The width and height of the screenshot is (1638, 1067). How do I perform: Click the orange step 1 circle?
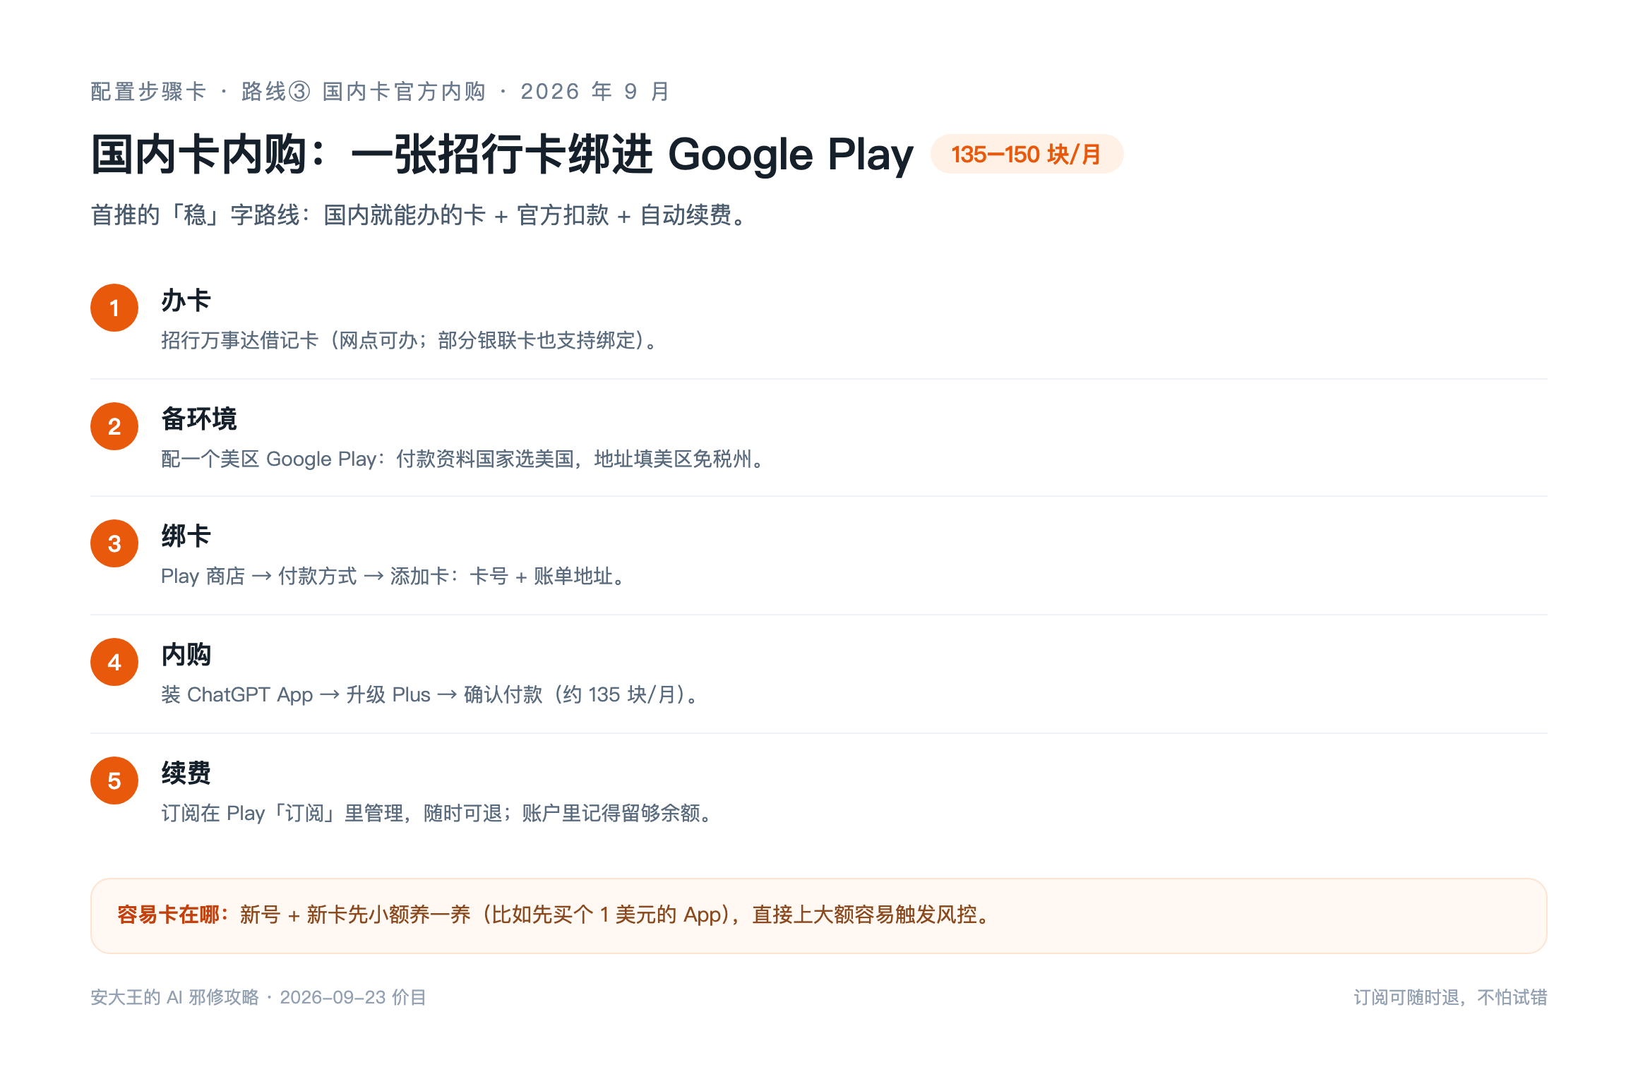[114, 308]
